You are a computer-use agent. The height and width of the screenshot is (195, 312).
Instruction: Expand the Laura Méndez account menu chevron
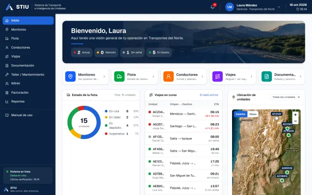coord(279,7)
